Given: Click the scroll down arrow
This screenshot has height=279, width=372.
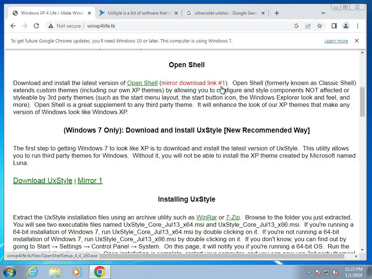Looking at the screenshot, I should tap(362, 250).
